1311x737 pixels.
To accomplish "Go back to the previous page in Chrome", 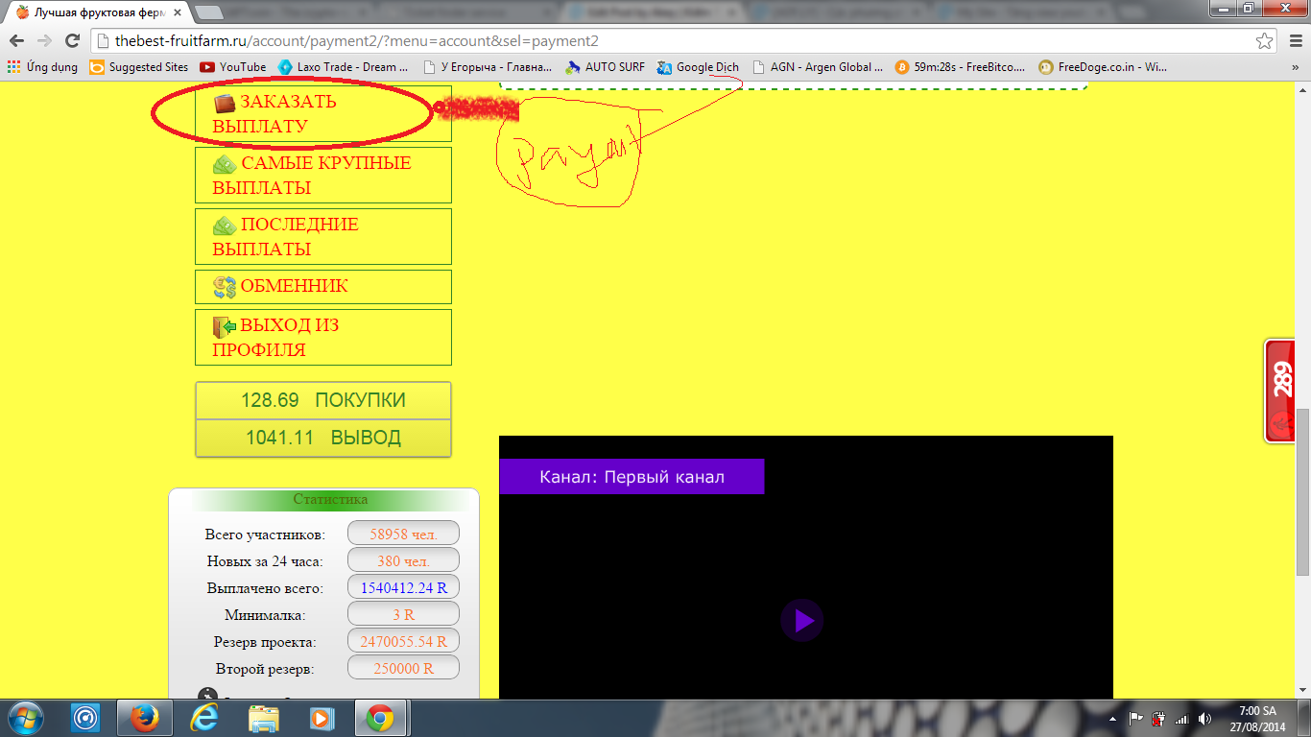I will click(x=16, y=41).
